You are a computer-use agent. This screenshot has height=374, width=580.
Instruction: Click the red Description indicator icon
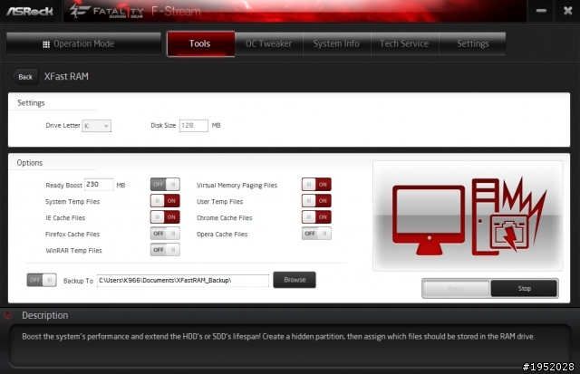tap(7, 315)
